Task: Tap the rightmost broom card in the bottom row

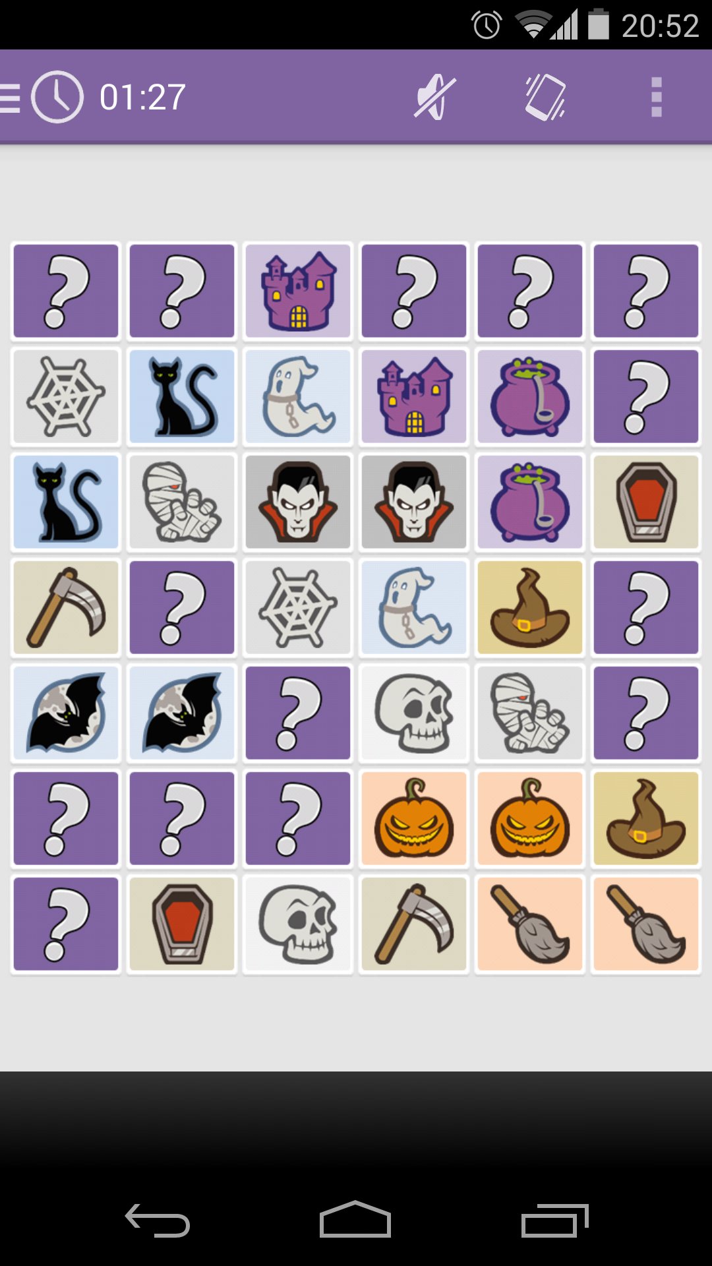Action: [x=646, y=924]
